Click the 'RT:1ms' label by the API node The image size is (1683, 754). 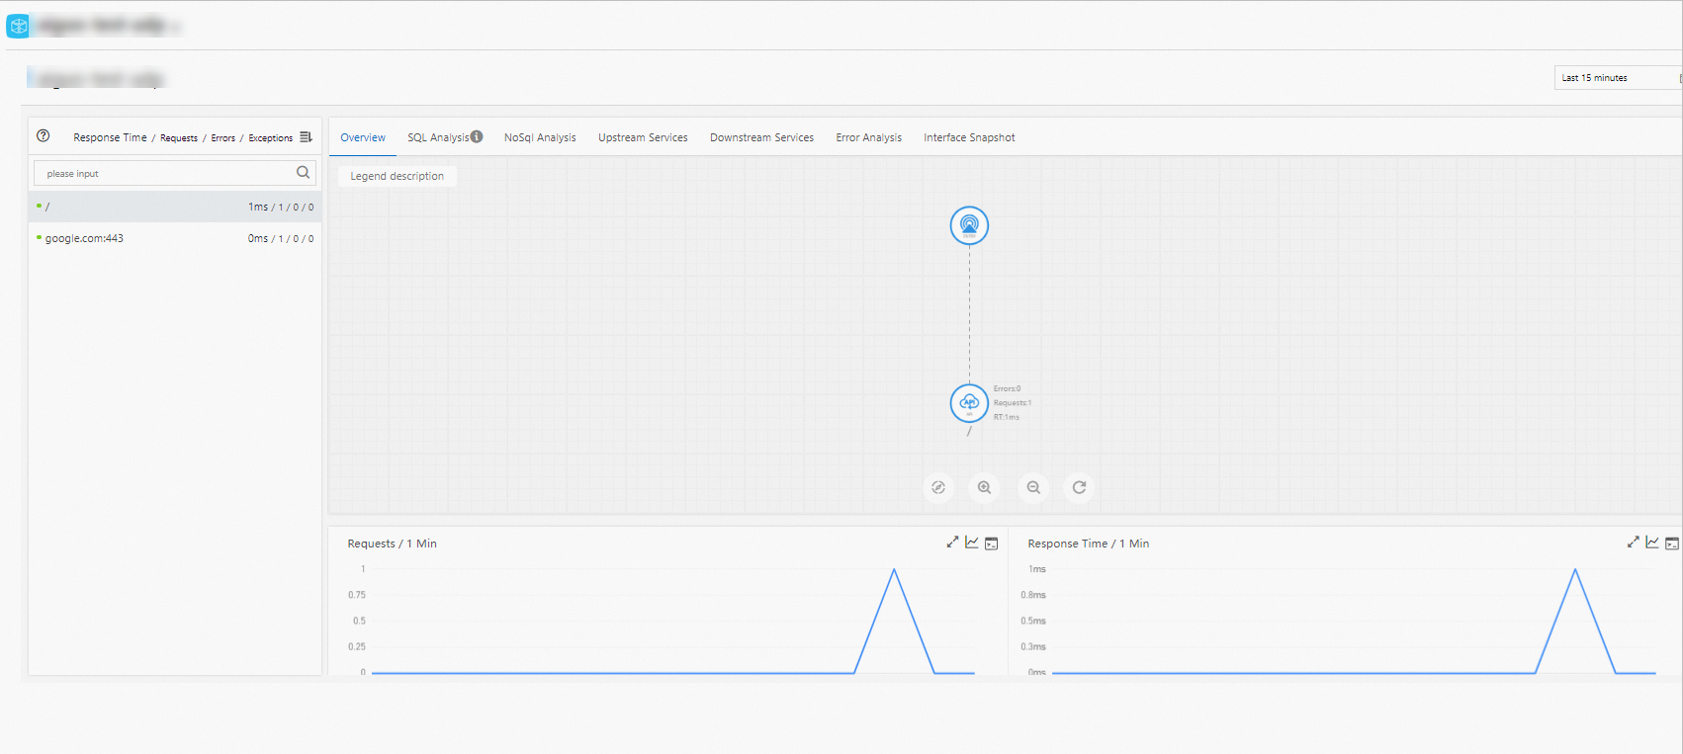[x=1007, y=417]
